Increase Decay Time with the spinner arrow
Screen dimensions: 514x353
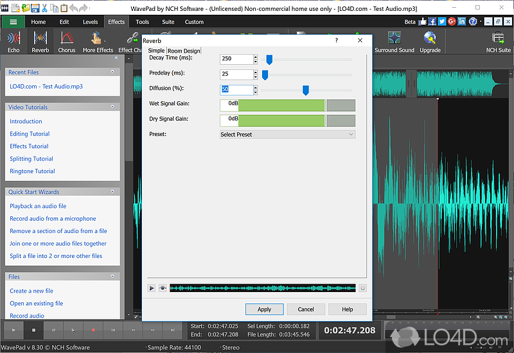pyautogui.click(x=255, y=56)
